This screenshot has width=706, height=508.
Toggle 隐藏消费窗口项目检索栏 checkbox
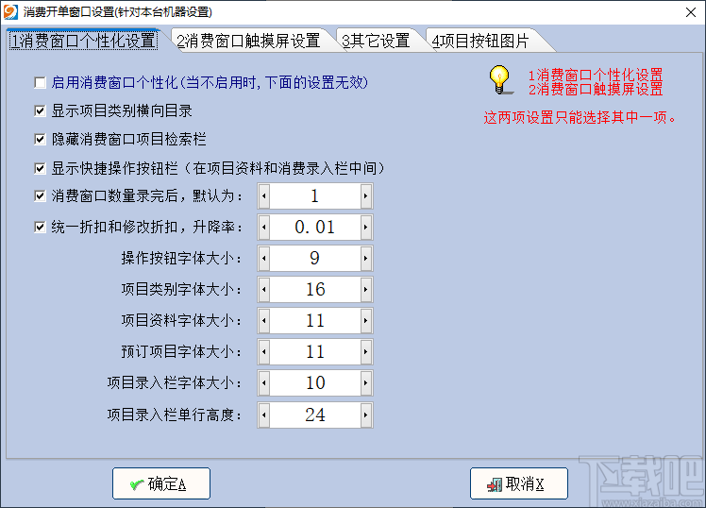point(40,139)
